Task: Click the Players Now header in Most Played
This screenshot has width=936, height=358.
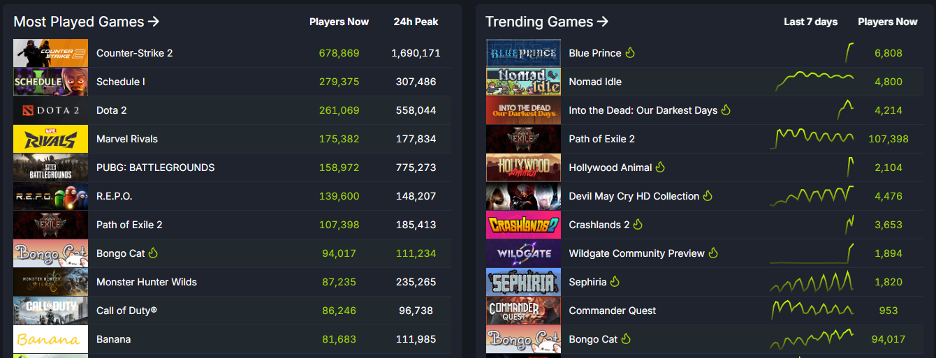Action: [x=339, y=22]
